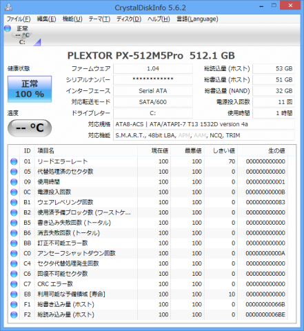Click the ATA8-ACS standard field

point(204,124)
